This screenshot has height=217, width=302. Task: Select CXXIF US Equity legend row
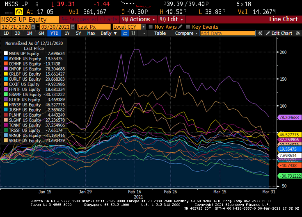tap(34, 84)
